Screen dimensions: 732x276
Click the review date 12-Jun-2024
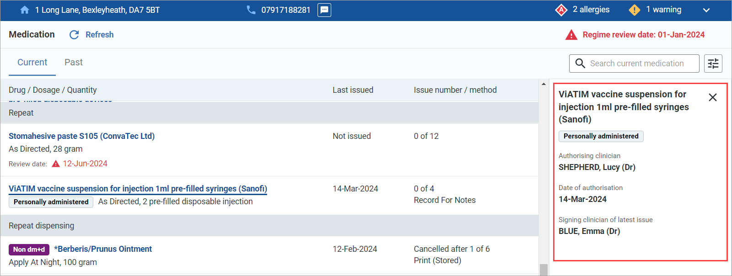coord(85,164)
